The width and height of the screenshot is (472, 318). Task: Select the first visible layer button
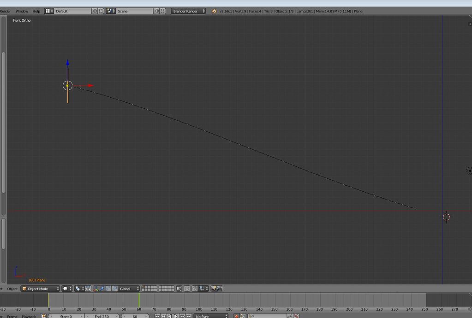point(143,287)
